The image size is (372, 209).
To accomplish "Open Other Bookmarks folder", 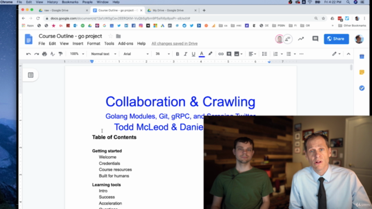I will (352, 26).
